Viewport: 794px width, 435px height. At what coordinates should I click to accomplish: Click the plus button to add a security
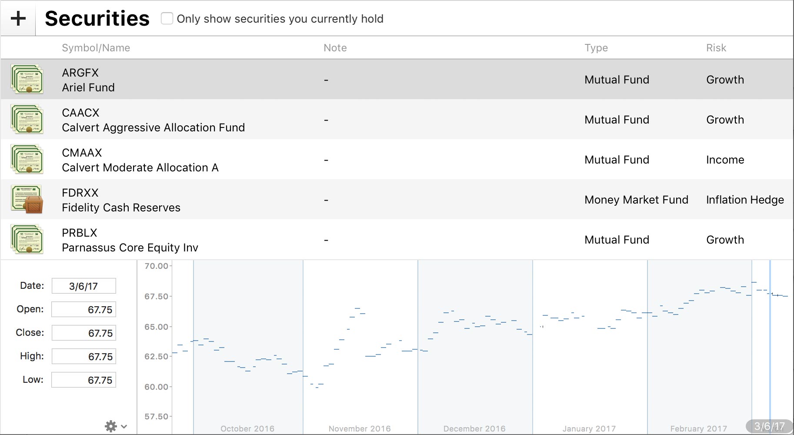18,19
